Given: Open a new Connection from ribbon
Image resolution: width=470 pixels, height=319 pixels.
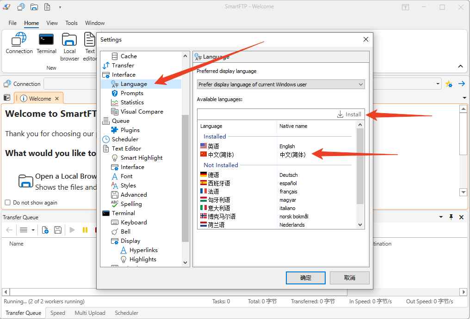Looking at the screenshot, I should click(x=19, y=43).
